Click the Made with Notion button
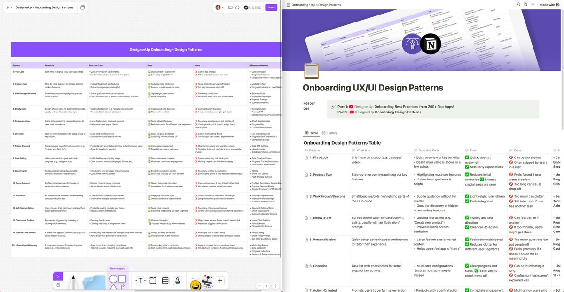 click(550, 4)
